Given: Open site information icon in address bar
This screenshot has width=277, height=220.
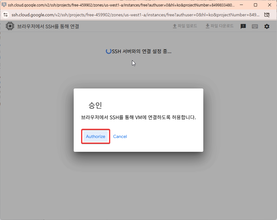Looking at the screenshot, I should pyautogui.click(x=6, y=15).
